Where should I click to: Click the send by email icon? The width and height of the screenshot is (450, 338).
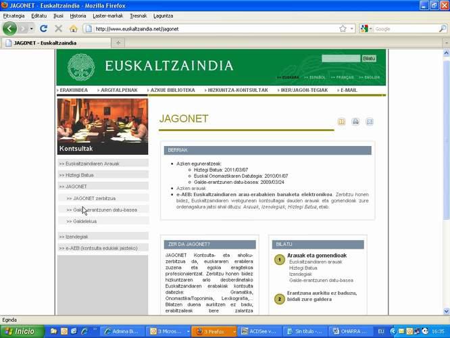click(370, 122)
